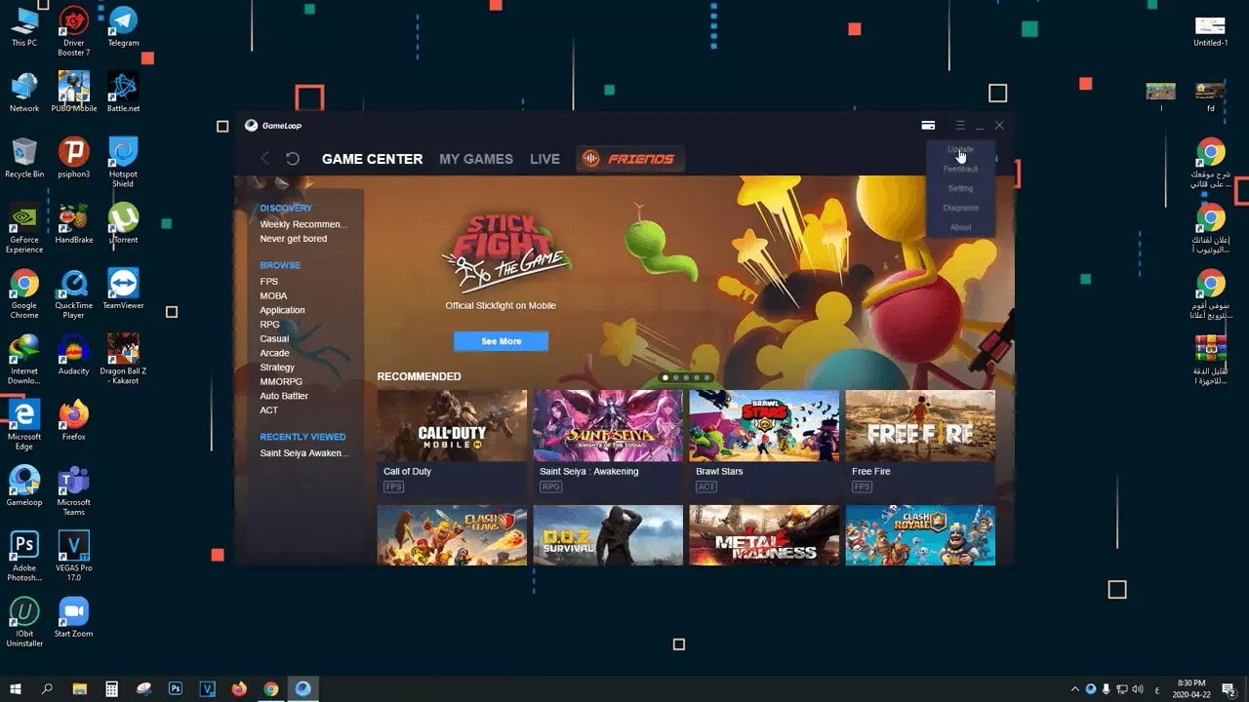The image size is (1249, 702).
Task: Click Photoshop icon in taskbar
Action: [176, 688]
